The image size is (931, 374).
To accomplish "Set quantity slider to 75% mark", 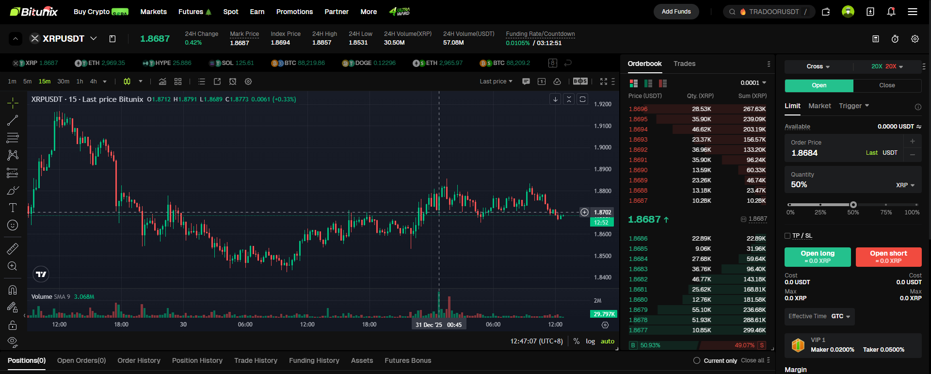I will point(886,205).
